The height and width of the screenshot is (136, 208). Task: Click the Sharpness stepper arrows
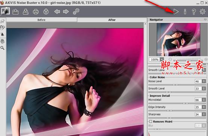pos(204,114)
